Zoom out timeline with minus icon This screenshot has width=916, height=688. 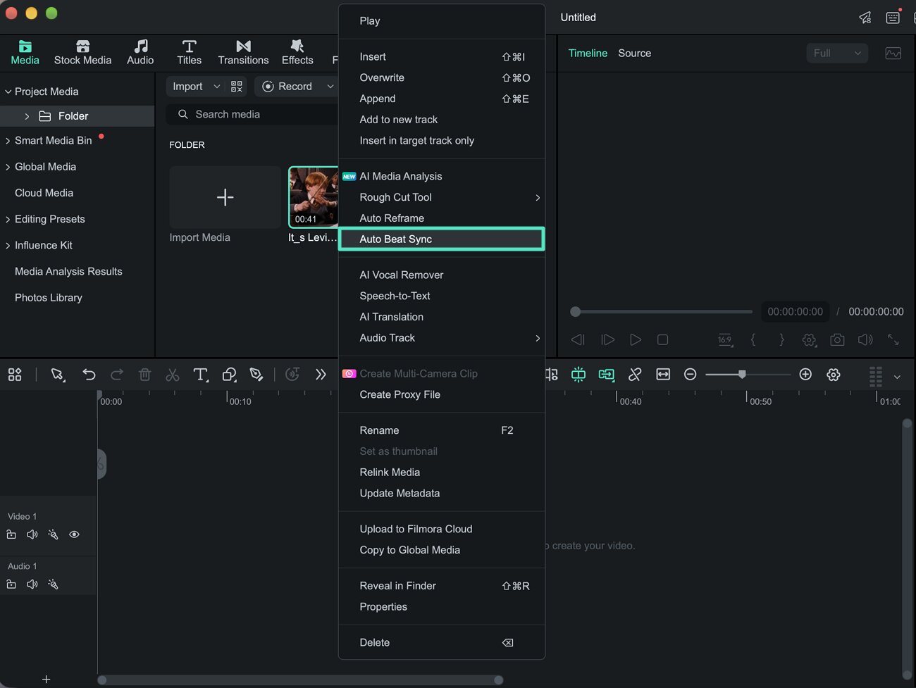[x=691, y=375]
